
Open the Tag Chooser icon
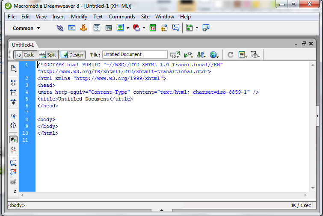(x=206, y=28)
